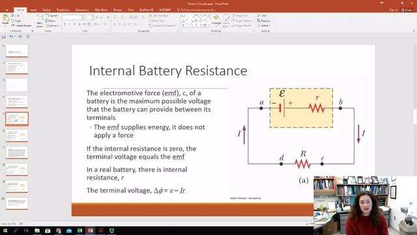Click the vertical scrollbar of the slide pane
Viewport: 417px width, 235px height.
coord(415,116)
